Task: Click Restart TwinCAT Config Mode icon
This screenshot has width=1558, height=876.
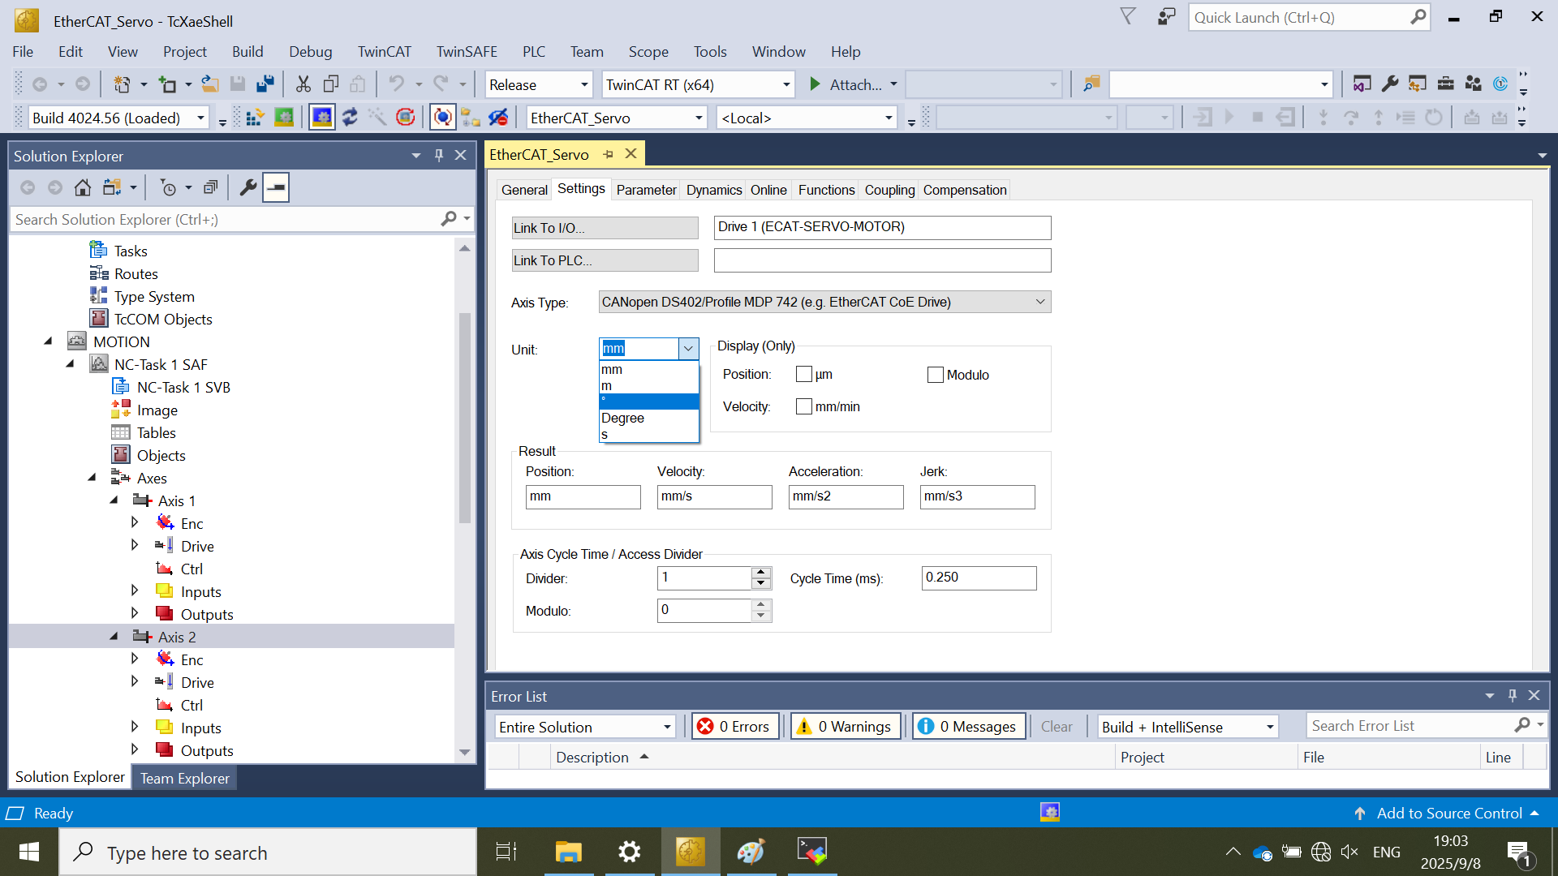Action: coord(322,118)
